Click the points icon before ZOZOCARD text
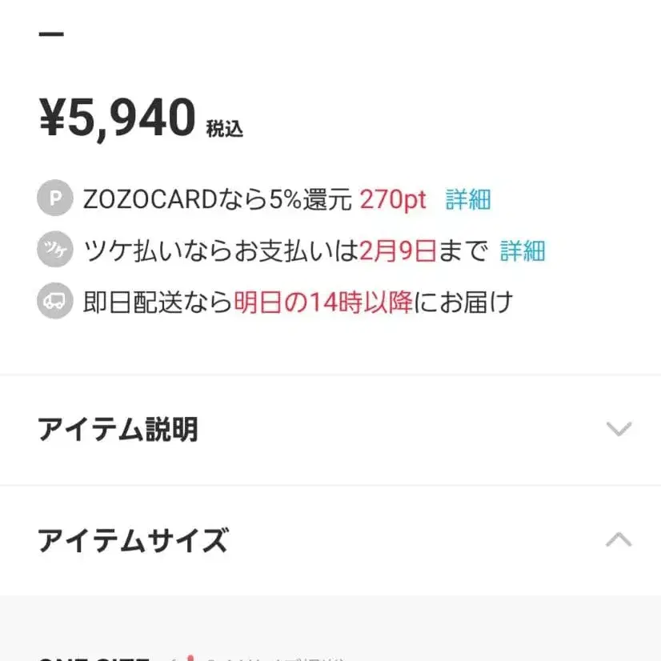Image resolution: width=661 pixels, height=661 pixels. click(54, 199)
